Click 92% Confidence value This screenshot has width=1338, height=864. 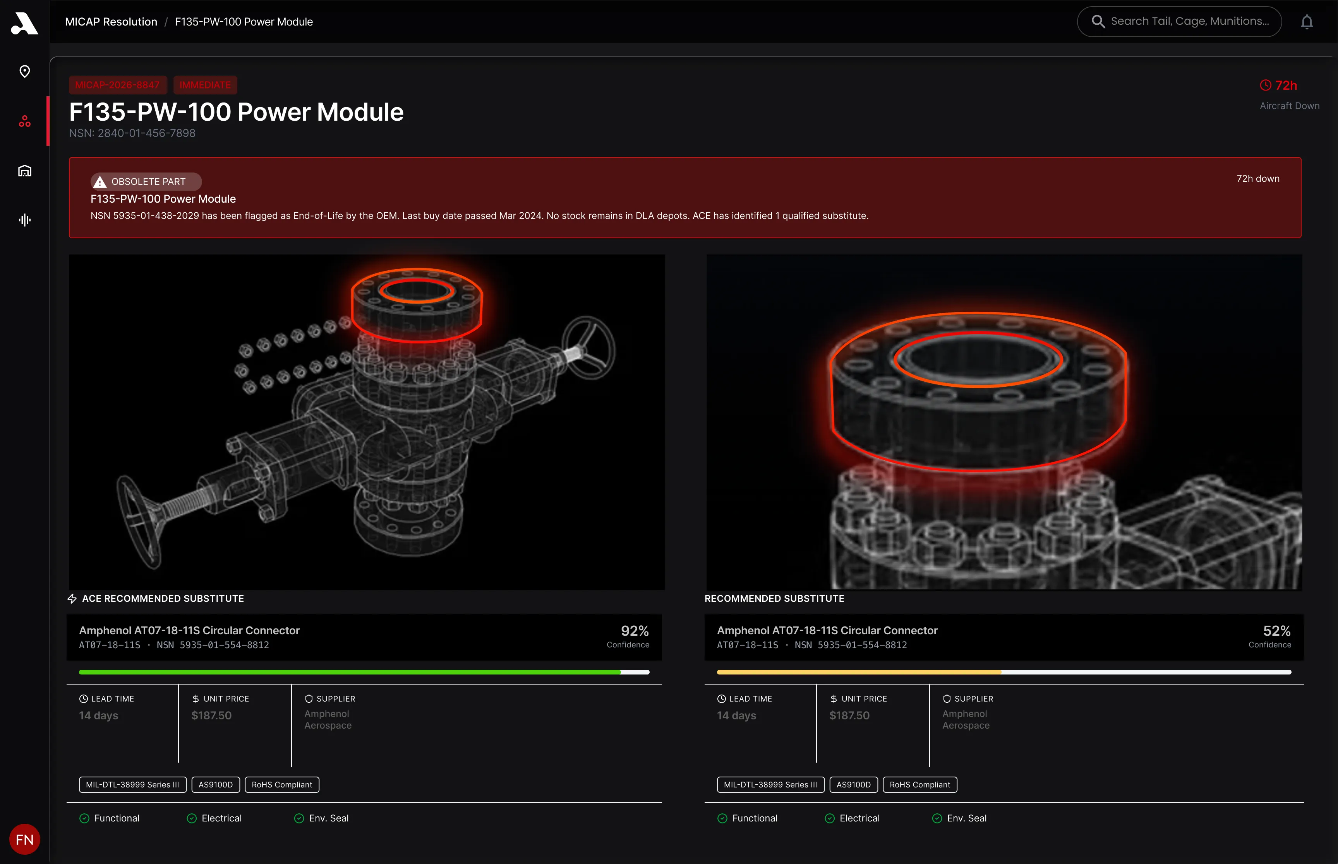[x=635, y=631]
